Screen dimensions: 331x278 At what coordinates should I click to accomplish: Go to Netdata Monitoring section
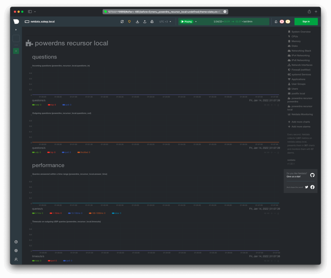pos(300,114)
